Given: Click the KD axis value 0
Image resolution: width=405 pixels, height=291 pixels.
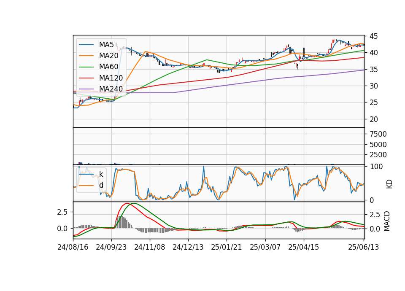Looking at the screenshot, I should 372,200.
